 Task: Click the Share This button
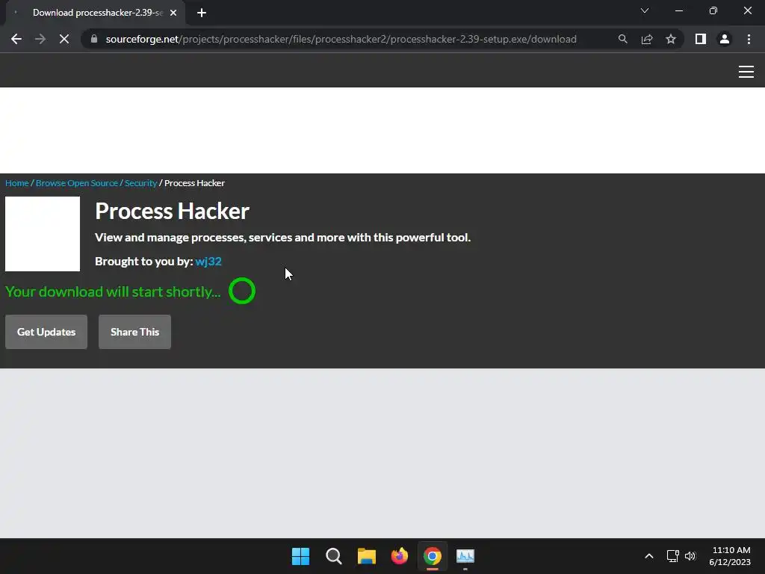[x=134, y=332]
